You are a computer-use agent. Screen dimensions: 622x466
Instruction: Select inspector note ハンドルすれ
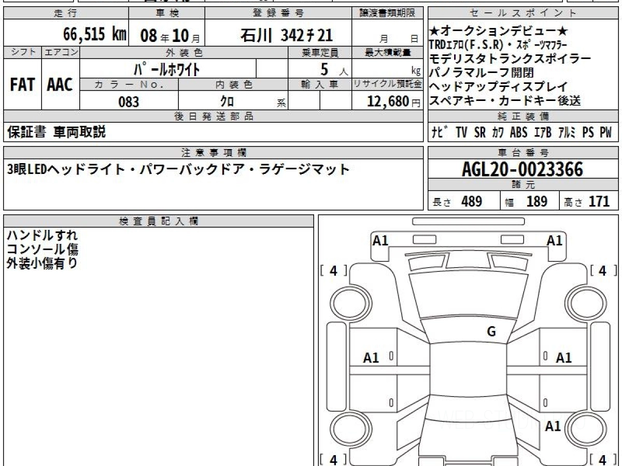(x=42, y=236)
